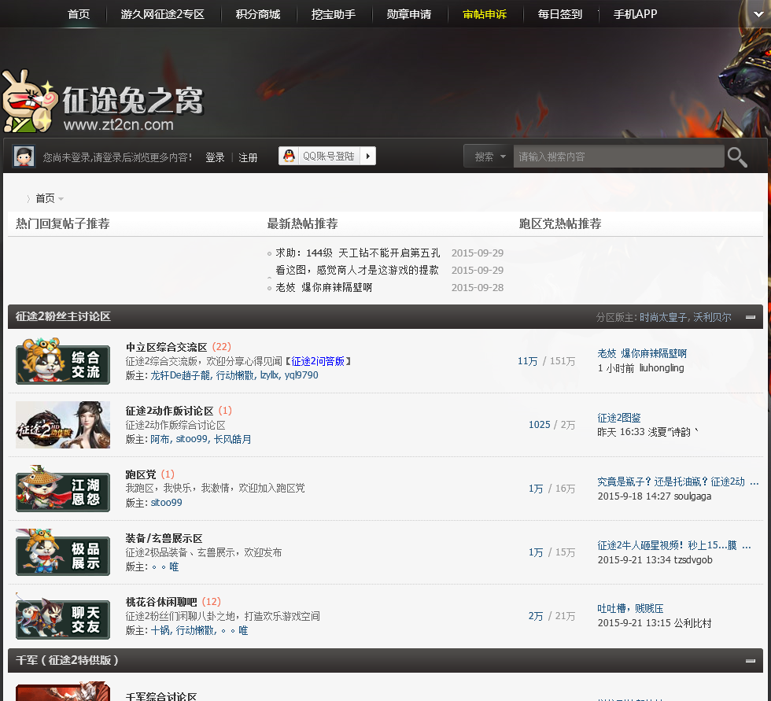Image resolution: width=771 pixels, height=701 pixels.
Task: Expand the top navigation chevron arrow
Action: pyautogui.click(x=758, y=14)
